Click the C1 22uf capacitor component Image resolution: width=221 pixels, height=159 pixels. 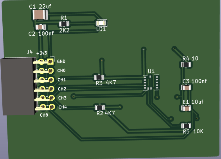40,15
